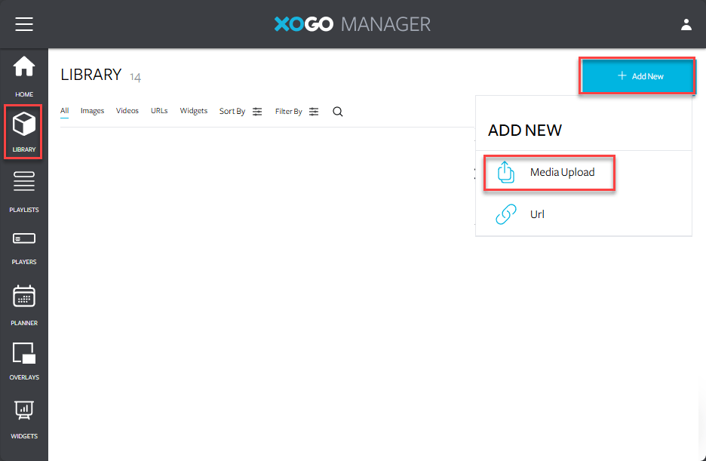Open the hamburger menu
Image resolution: width=706 pixels, height=461 pixels.
24,24
